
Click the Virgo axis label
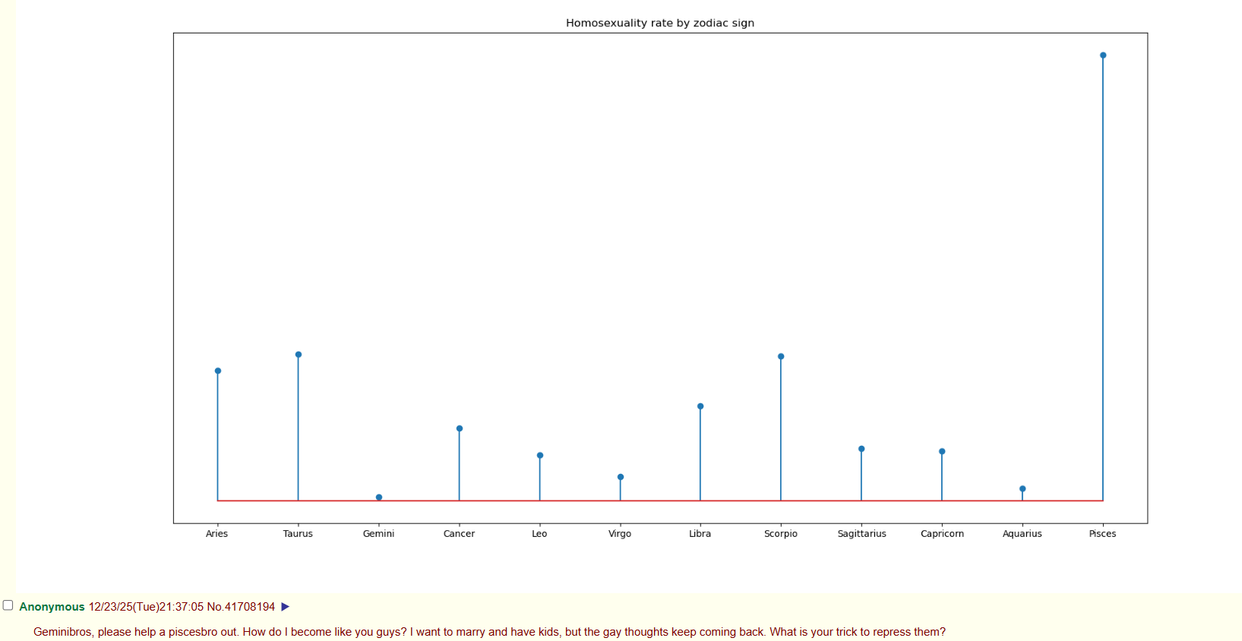pos(620,534)
